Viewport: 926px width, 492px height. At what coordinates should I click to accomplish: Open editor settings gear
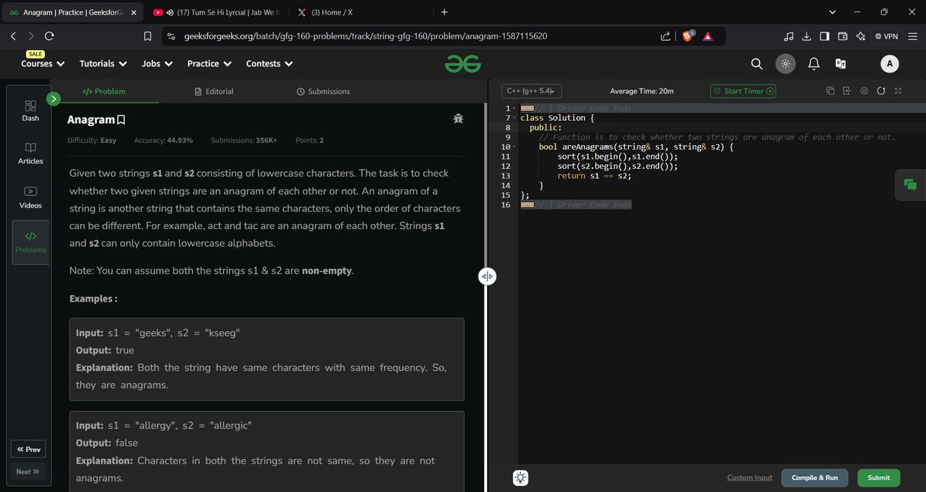pos(863,91)
